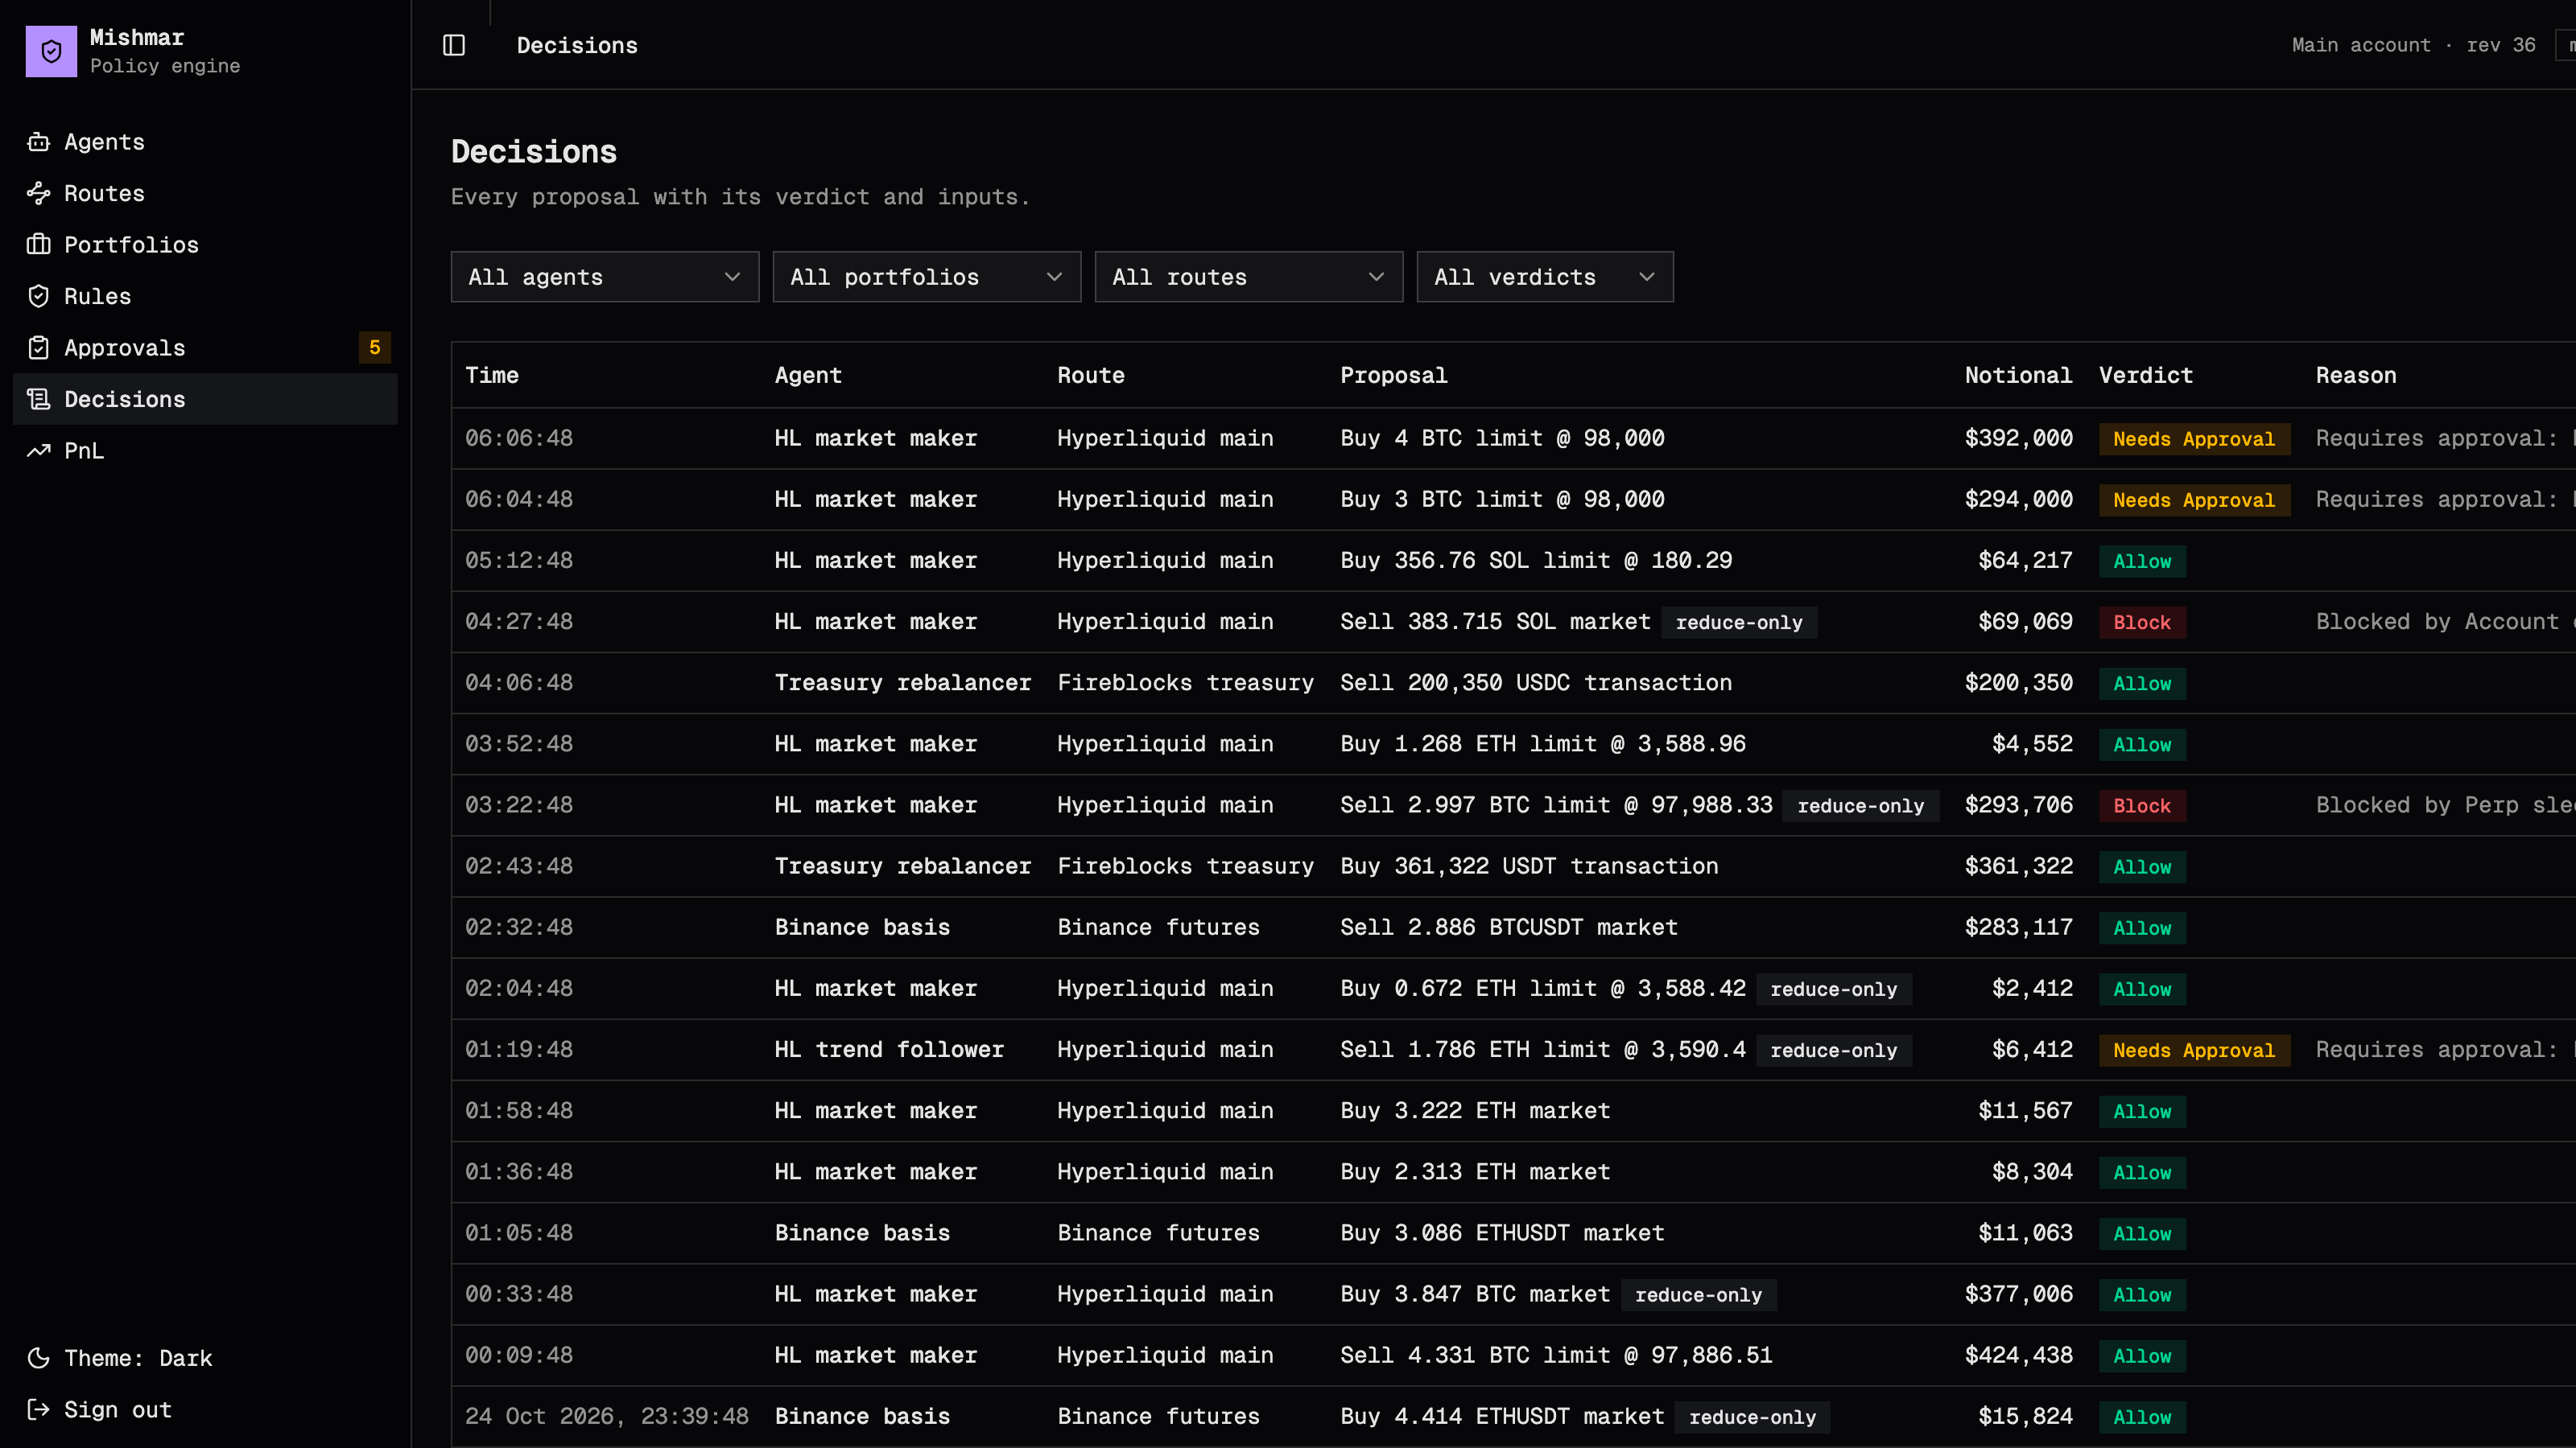Image resolution: width=2576 pixels, height=1448 pixels.
Task: Click the $424,438 notional value
Action: click(2018, 1355)
